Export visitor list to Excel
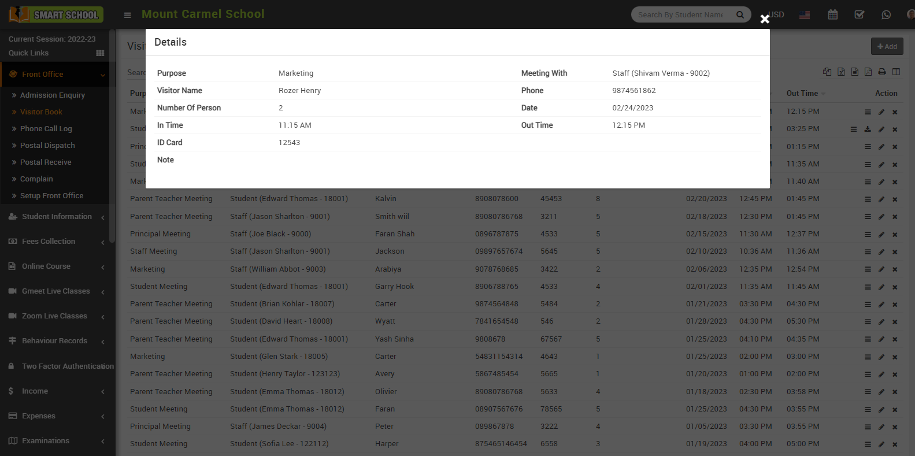 841,72
